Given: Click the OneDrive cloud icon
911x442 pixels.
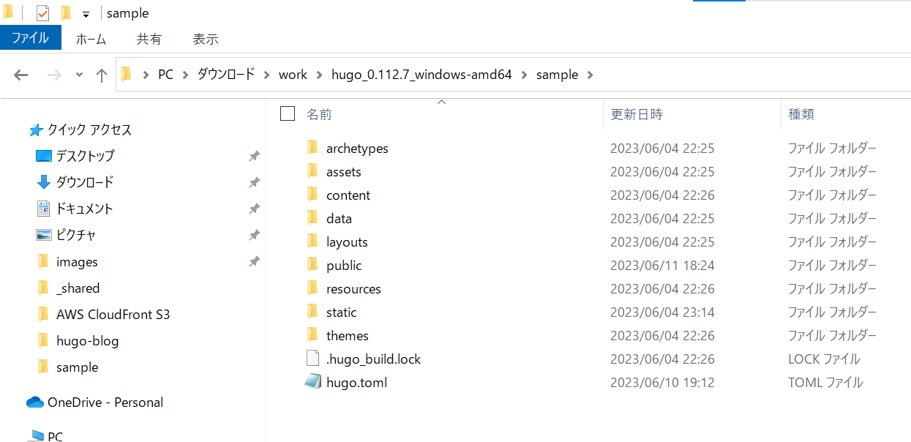Looking at the screenshot, I should (x=34, y=402).
